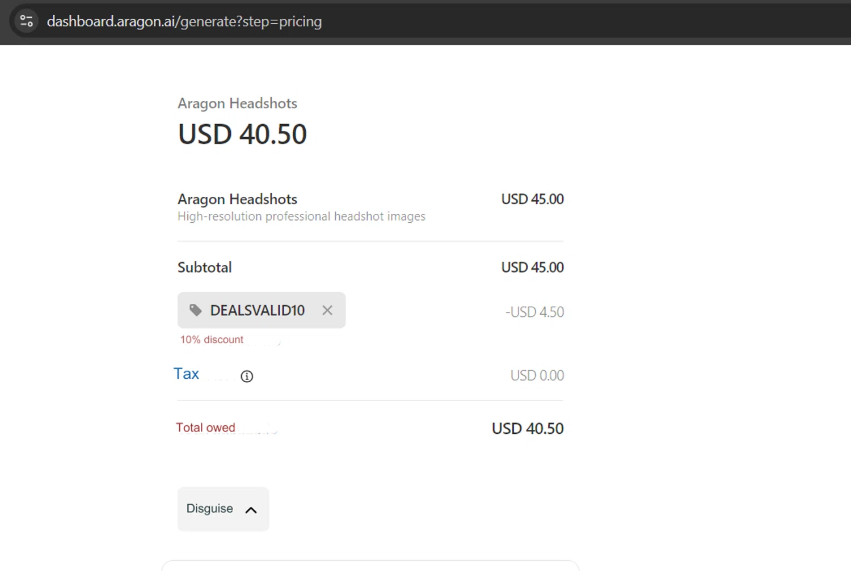Click the Disguise chevron arrow
This screenshot has height=571, width=851.
click(x=251, y=510)
